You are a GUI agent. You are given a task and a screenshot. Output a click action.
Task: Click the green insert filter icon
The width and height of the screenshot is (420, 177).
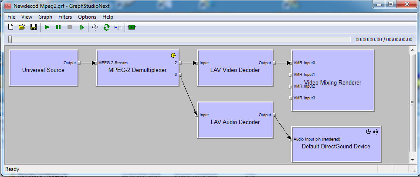(132, 27)
